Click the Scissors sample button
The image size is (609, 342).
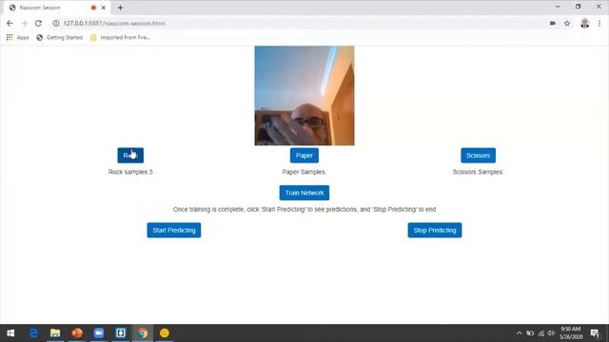[x=478, y=156]
